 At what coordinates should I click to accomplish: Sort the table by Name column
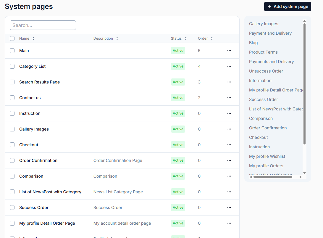(x=27, y=38)
